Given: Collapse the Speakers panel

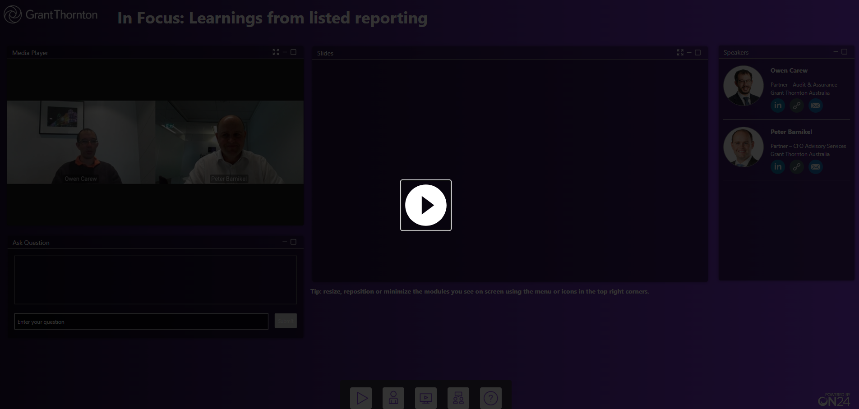Looking at the screenshot, I should coord(836,52).
